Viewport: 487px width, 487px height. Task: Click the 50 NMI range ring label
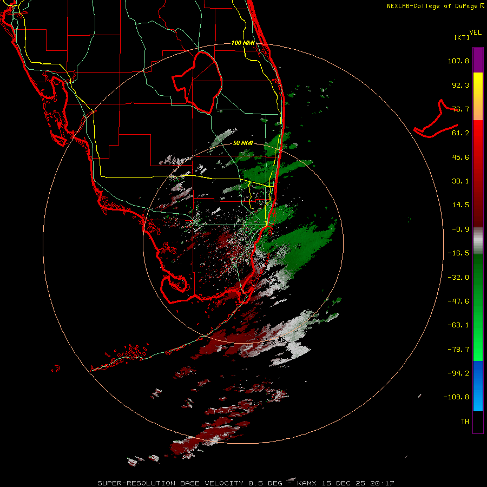(243, 143)
